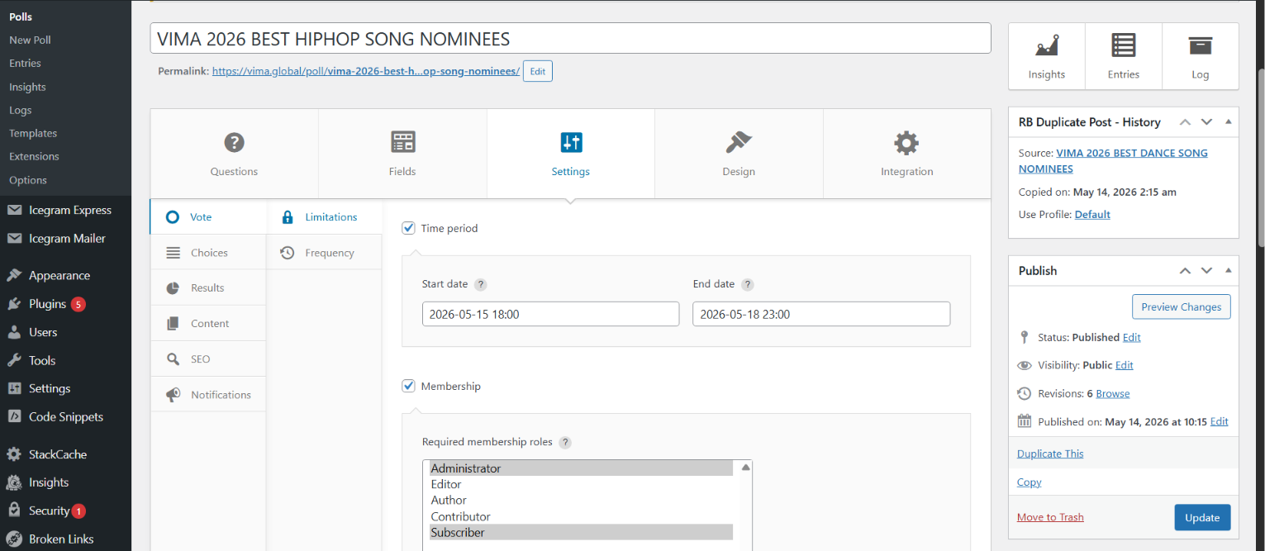This screenshot has height=551, width=1265.
Task: Click the Users person icon in sidebar
Action: (14, 332)
